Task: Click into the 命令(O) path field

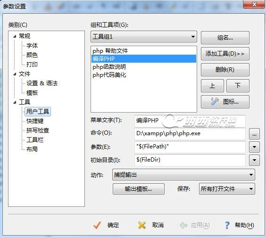Action: click(190, 134)
